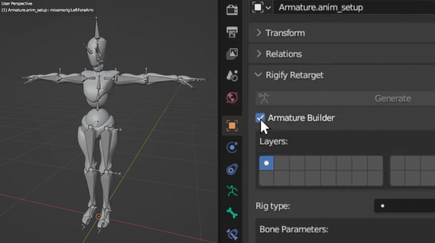Uncheck the Armature Builder checkbox

(x=260, y=118)
